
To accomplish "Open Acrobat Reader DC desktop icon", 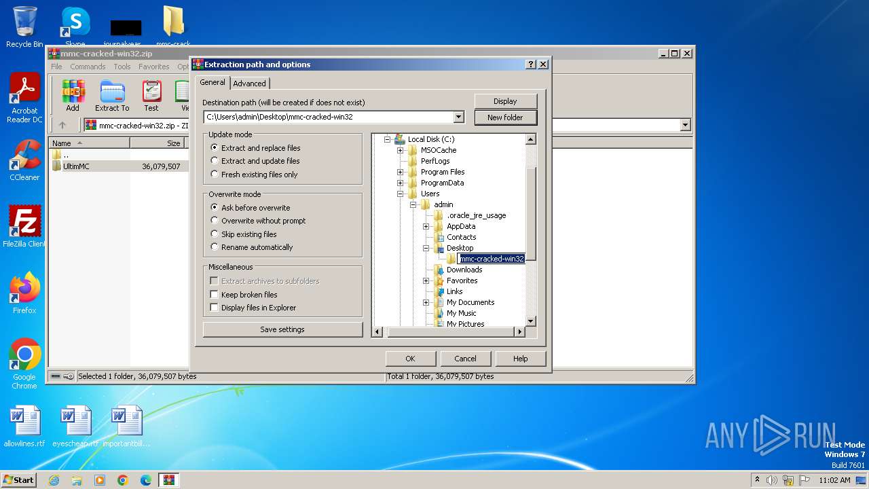I will 24,98.
